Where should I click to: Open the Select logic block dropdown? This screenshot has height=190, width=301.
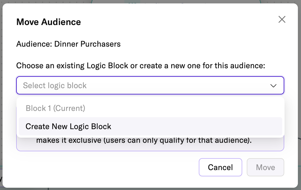(150, 85)
